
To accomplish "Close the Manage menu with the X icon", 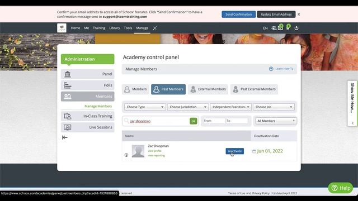I will 155,28.
